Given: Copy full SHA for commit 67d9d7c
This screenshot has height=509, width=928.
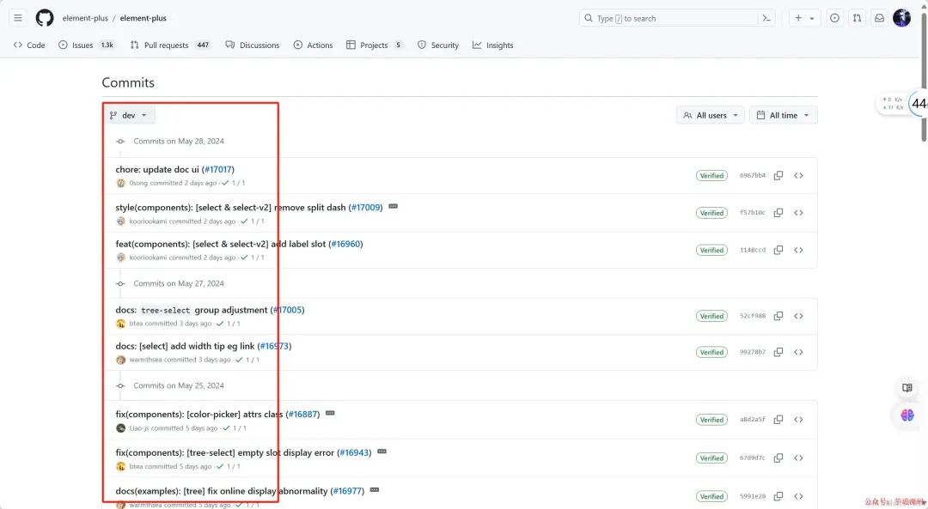Looking at the screenshot, I should [x=778, y=458].
